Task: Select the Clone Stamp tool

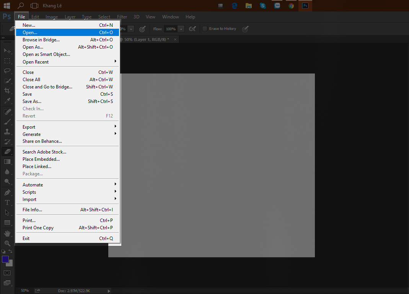Action: 7,131
